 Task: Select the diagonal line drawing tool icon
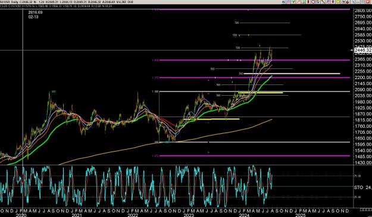(323, 2)
